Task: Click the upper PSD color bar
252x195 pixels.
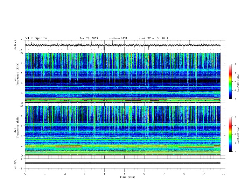Action: click(x=230, y=81)
